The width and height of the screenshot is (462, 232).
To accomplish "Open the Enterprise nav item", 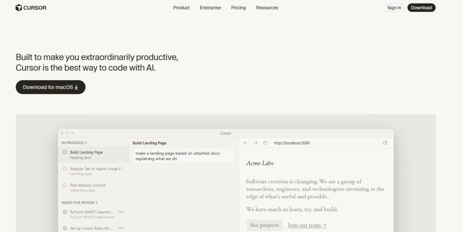I will 210,8.
